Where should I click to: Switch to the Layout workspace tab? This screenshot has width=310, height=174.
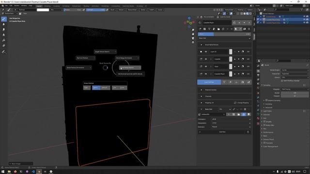click(39, 6)
